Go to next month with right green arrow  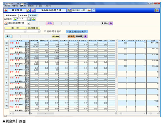[x=33, y=19]
